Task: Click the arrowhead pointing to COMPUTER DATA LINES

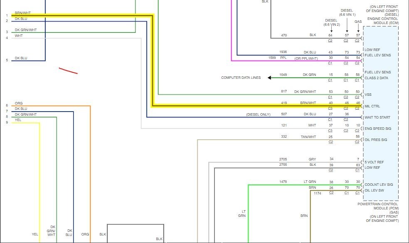Action: pyautogui.click(x=269, y=78)
